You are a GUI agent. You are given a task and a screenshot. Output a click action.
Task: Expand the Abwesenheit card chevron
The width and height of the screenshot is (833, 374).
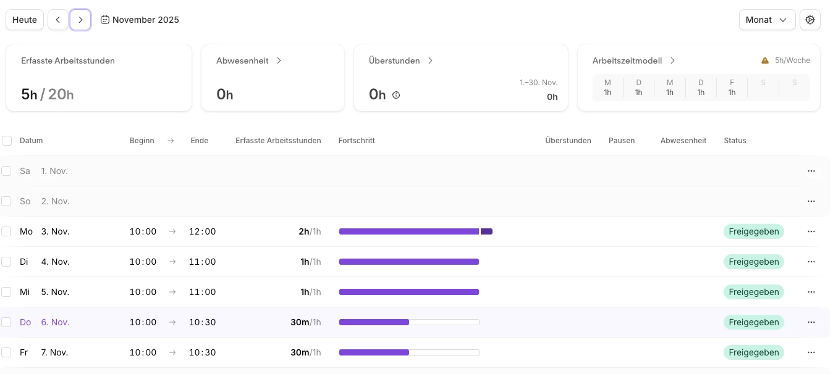click(279, 60)
